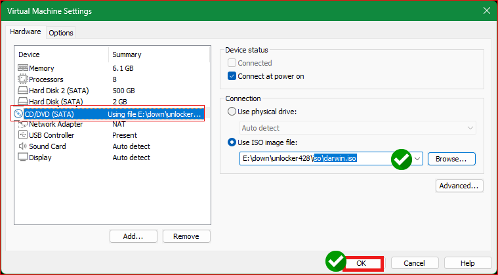Open the Advanced... settings button
The image size is (498, 275).
coord(459,186)
